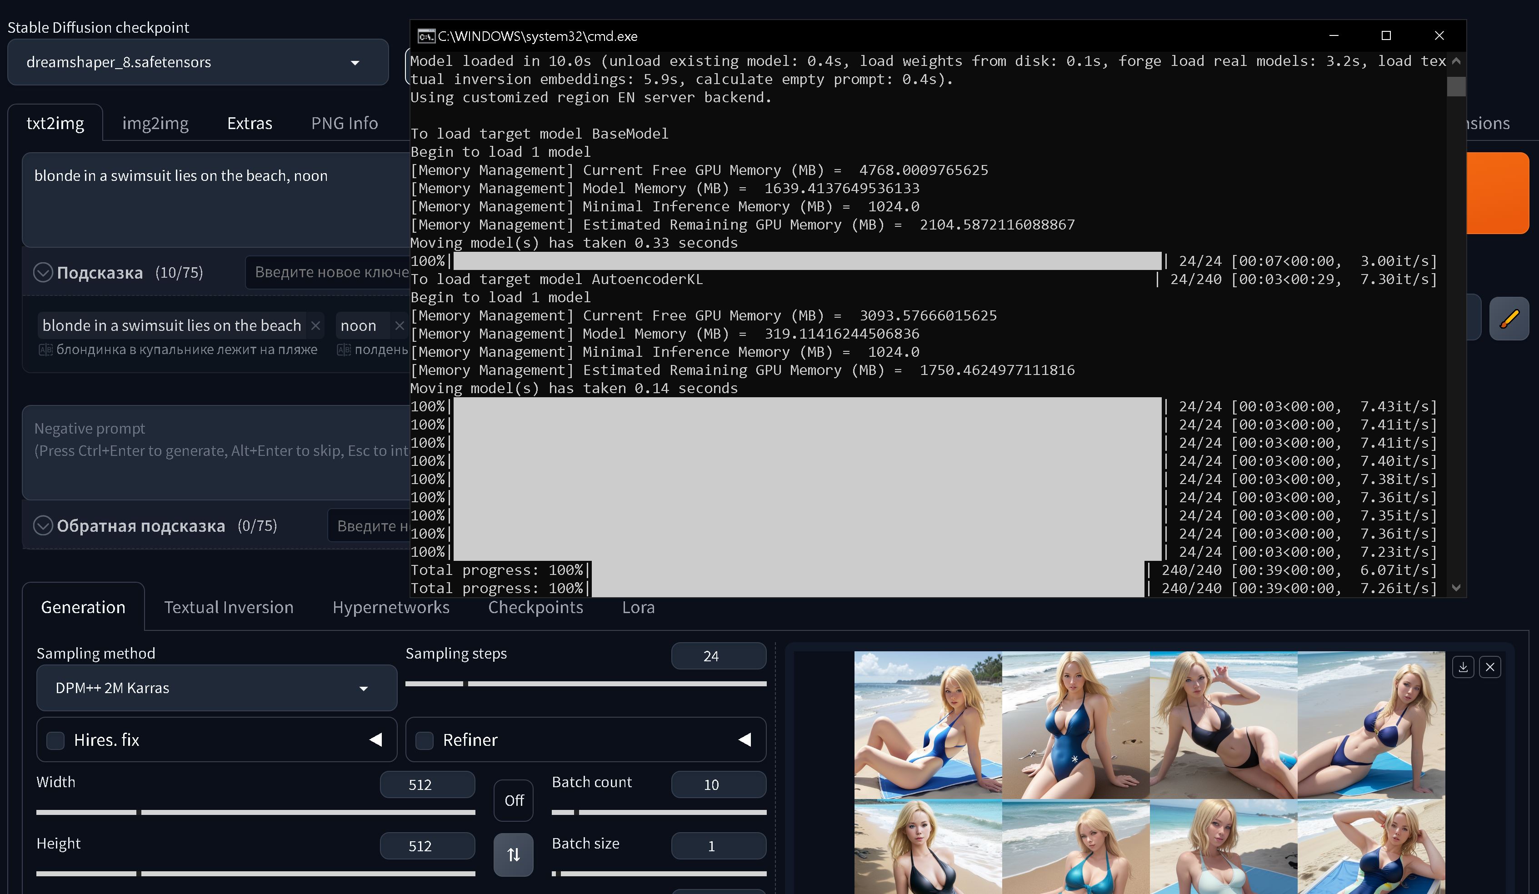Click the download icon above the image gallery
The width and height of the screenshot is (1539, 894).
1463,667
